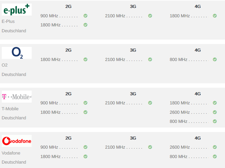Click E-Plus 2G 900 MHz green checkmark
Image resolution: width=225 pixels, height=168 pixels.
click(85, 16)
